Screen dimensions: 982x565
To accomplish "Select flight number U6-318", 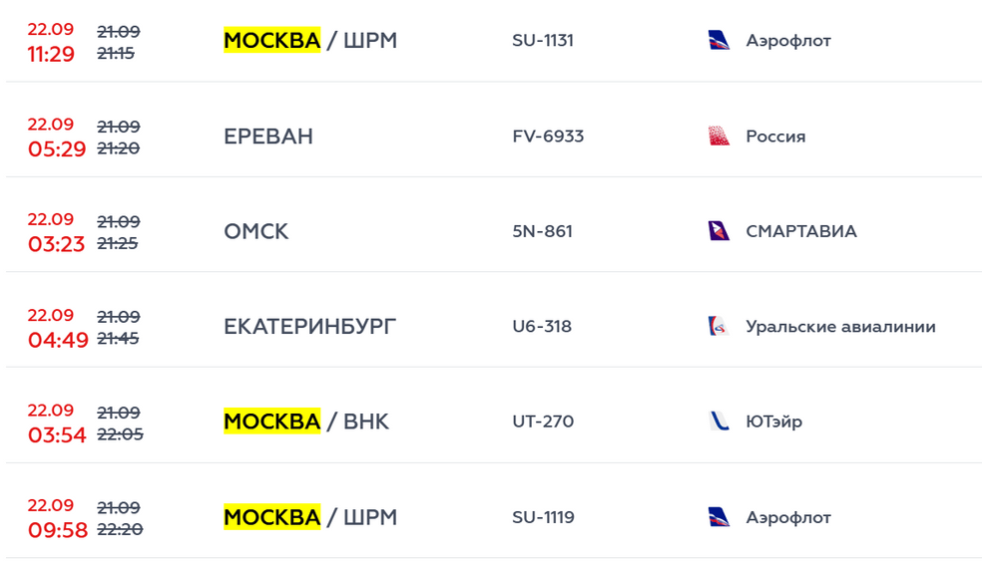I will (542, 327).
